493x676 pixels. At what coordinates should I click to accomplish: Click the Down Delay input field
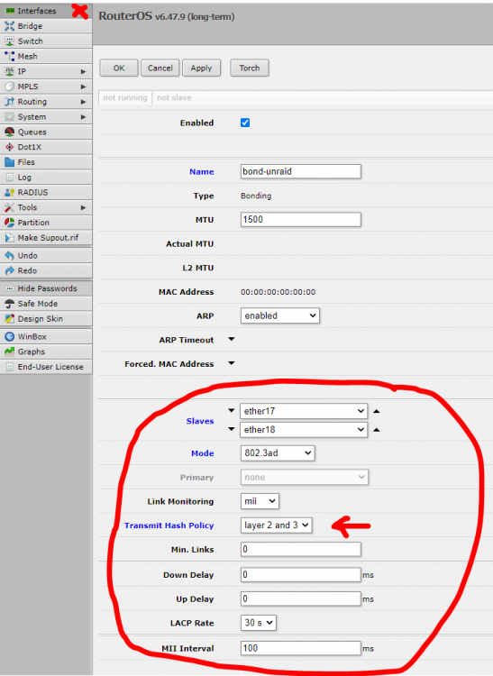[301, 575]
